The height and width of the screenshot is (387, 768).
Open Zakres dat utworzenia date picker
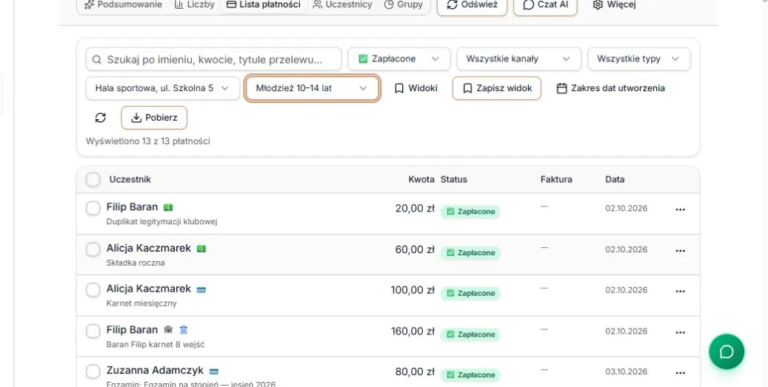click(611, 88)
